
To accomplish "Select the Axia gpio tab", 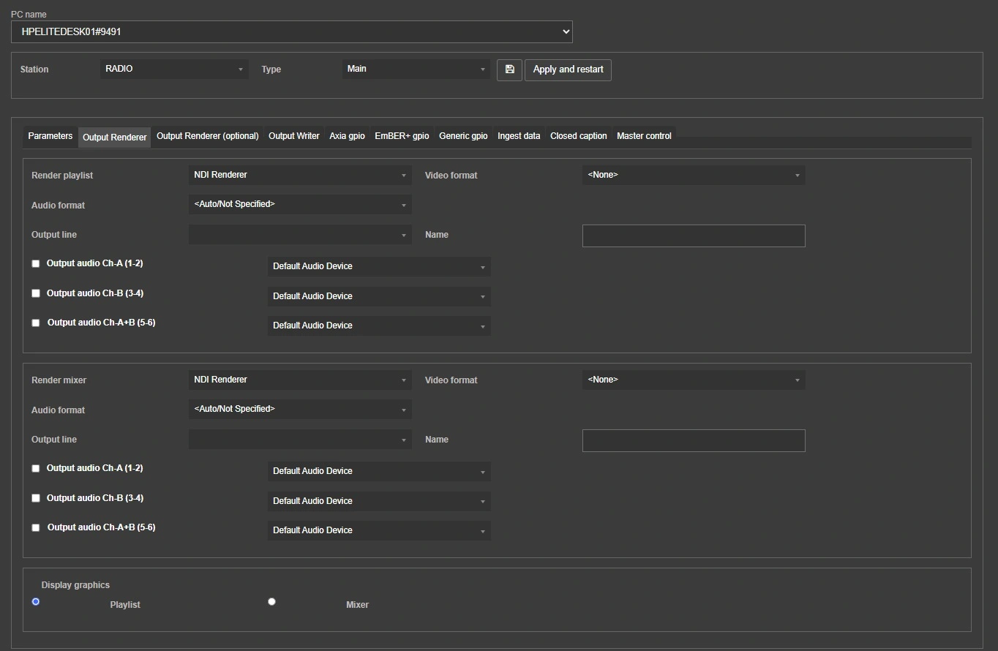I will (347, 136).
